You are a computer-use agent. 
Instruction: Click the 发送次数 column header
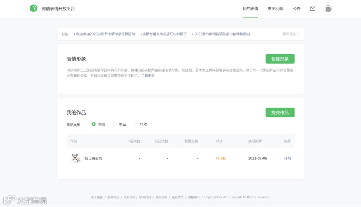(x=161, y=141)
